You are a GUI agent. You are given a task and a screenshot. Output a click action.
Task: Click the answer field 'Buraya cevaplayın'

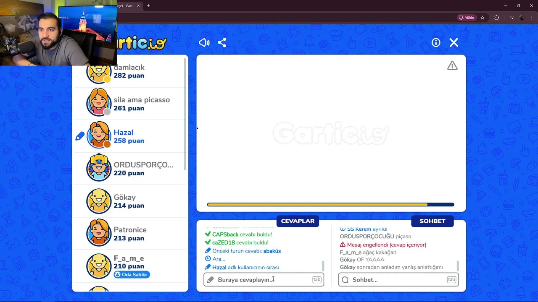click(x=264, y=280)
